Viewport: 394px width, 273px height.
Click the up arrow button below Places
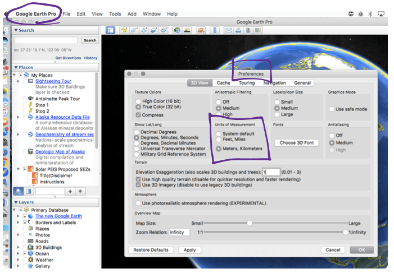(70, 191)
